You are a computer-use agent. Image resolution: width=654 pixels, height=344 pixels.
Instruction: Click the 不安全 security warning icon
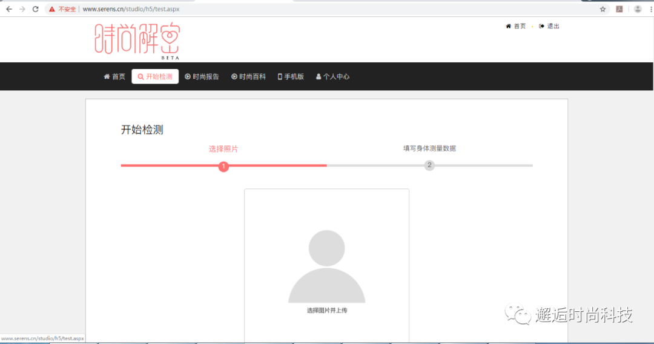(x=51, y=9)
